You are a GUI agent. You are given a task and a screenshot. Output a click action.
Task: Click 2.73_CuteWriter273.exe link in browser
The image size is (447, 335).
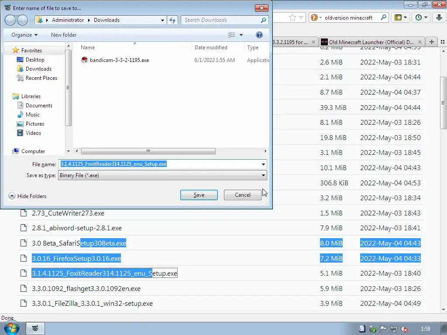click(68, 213)
